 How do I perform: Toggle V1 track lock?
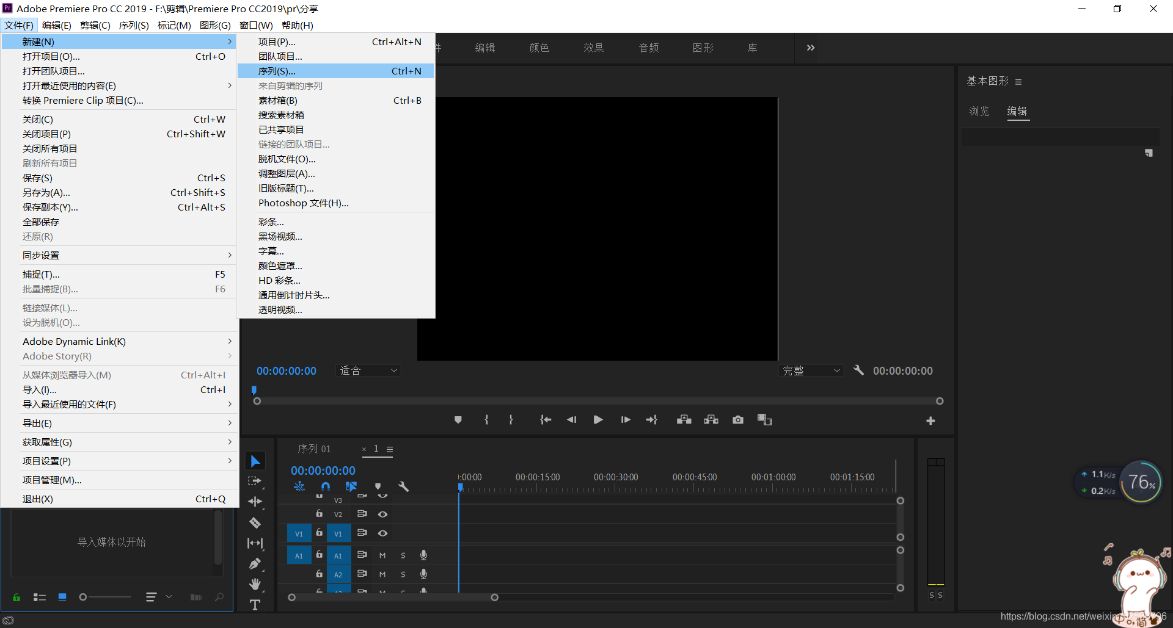coord(319,533)
